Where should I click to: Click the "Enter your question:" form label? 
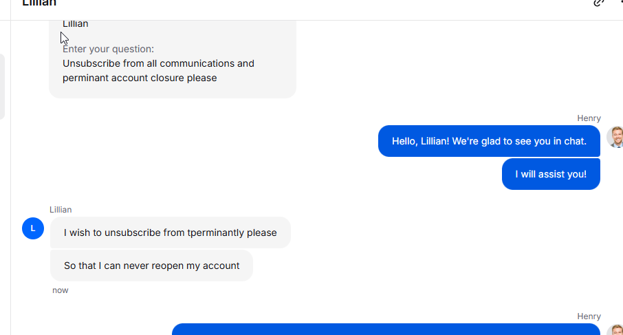(x=108, y=49)
